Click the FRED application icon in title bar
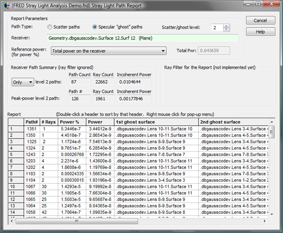Viewport: 283px width, 233px height. [x=7, y=6]
